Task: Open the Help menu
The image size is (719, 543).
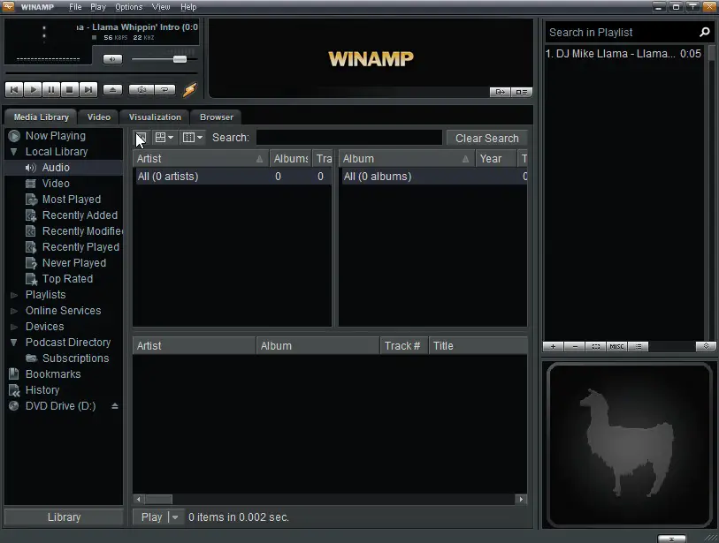Action: click(x=188, y=7)
